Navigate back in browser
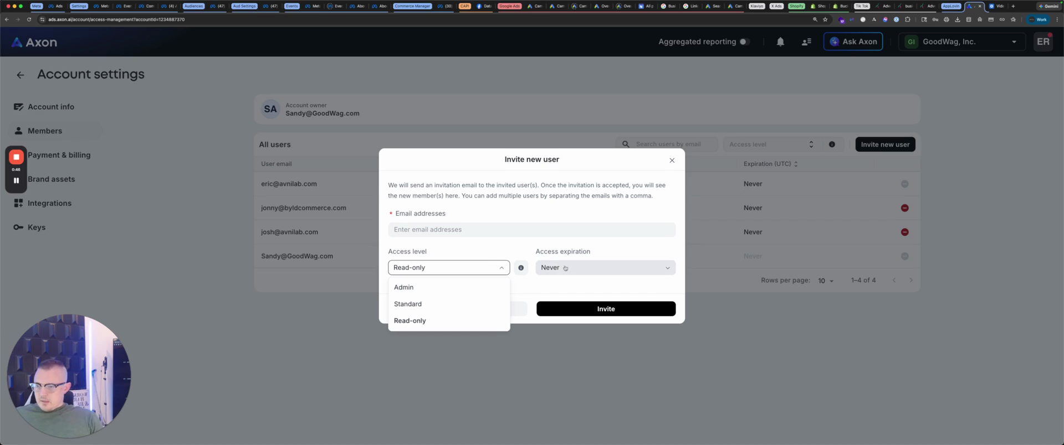This screenshot has width=1064, height=445. (x=7, y=19)
